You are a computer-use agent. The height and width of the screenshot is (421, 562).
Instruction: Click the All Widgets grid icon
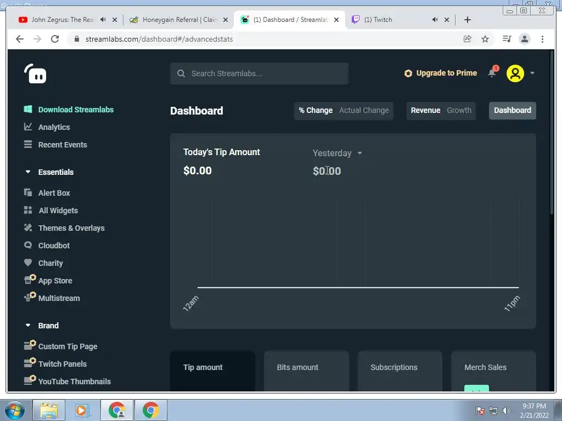point(28,210)
